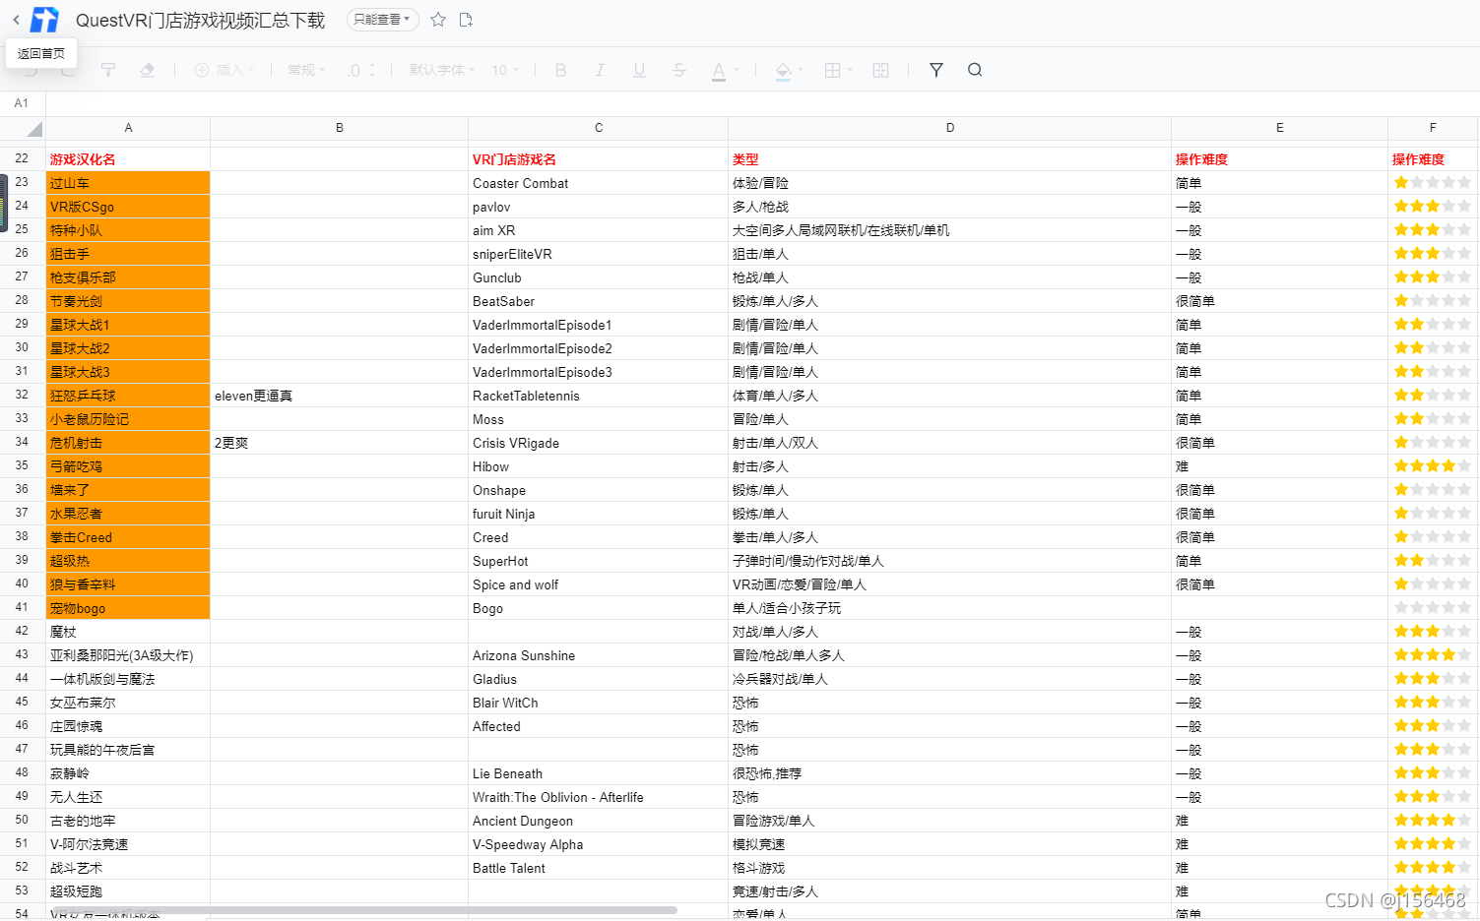Click the Crisis VRigade cell
This screenshot has height=921, width=1480.
click(x=599, y=443)
